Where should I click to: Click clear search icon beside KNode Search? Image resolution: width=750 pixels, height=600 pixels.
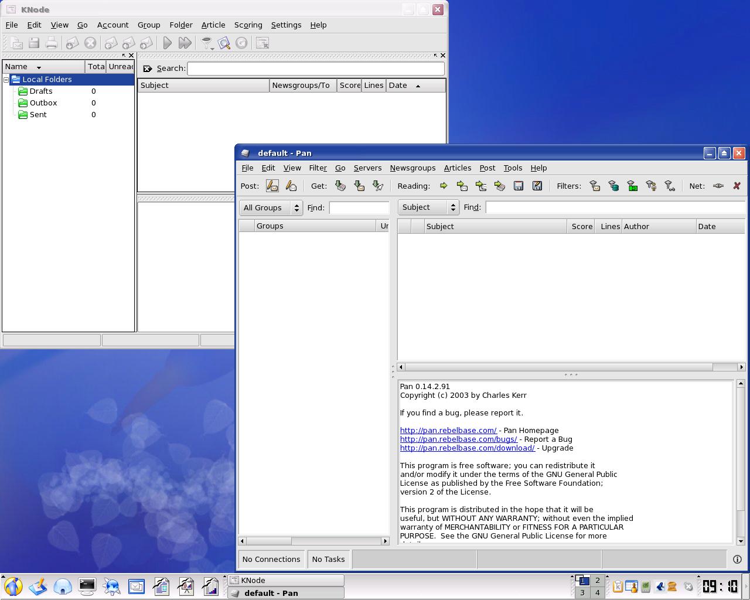pos(148,69)
